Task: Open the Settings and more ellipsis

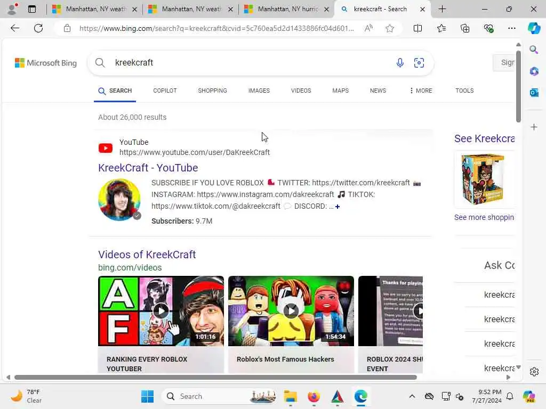Action: 511,28
